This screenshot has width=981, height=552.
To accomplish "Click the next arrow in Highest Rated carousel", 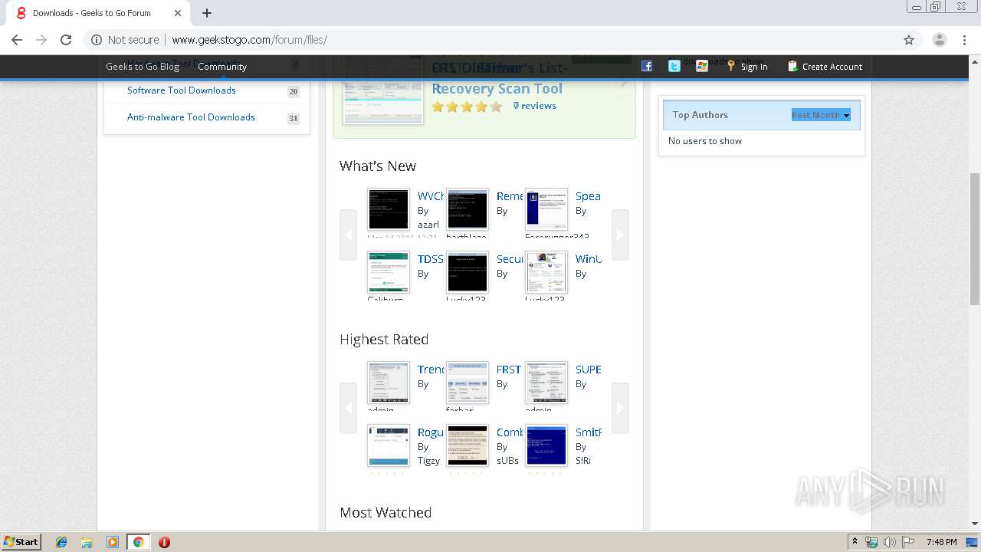I will pos(620,408).
